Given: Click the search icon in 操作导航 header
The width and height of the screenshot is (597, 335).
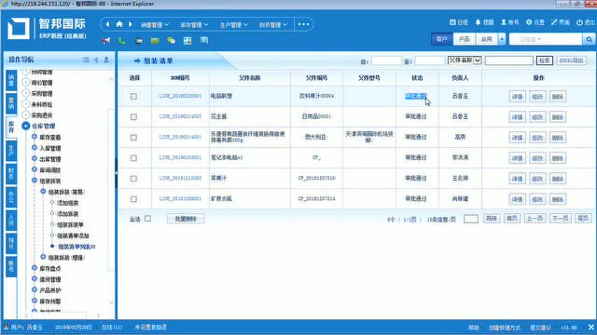Looking at the screenshot, I should click(96, 60).
